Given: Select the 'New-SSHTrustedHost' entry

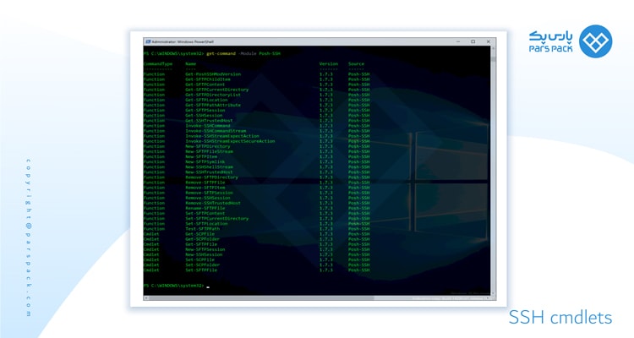Looking at the screenshot, I should pyautogui.click(x=209, y=172).
